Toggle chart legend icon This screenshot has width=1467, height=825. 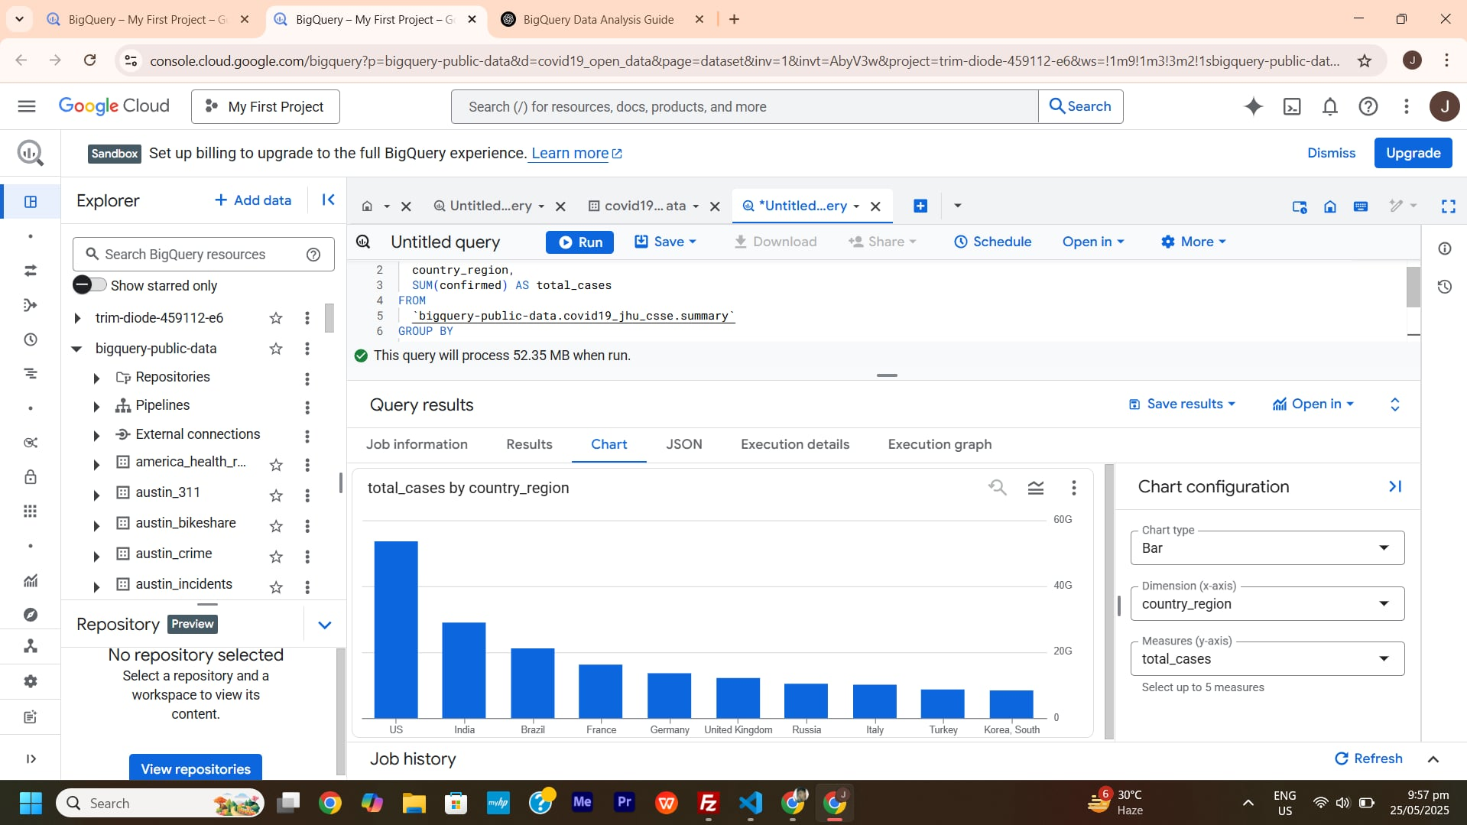pos(1036,488)
